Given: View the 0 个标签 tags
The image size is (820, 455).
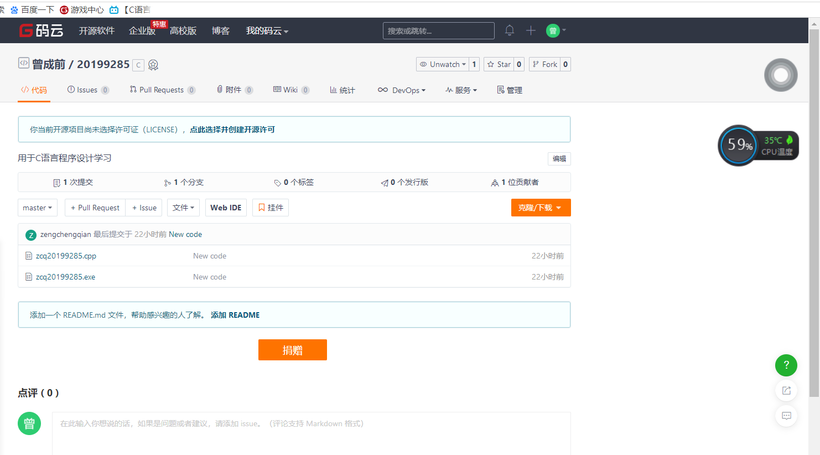Looking at the screenshot, I should coord(294,182).
